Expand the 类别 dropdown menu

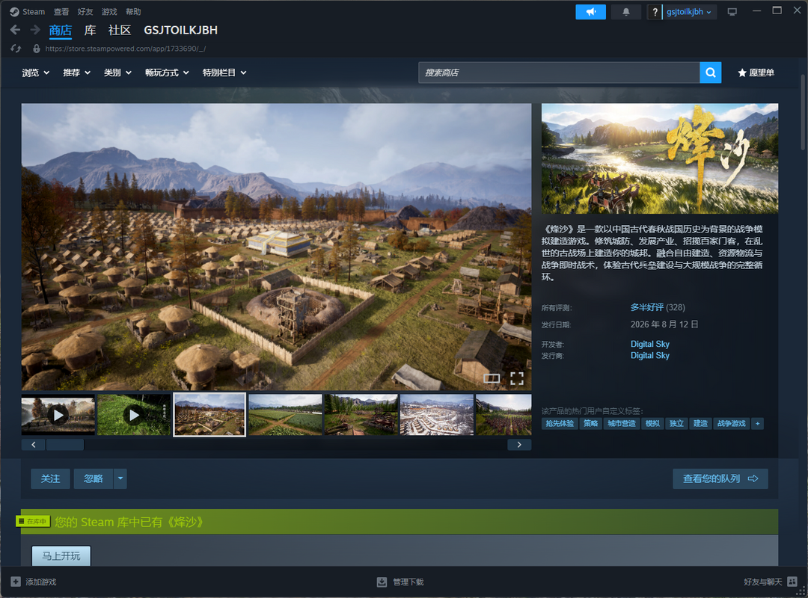click(117, 73)
